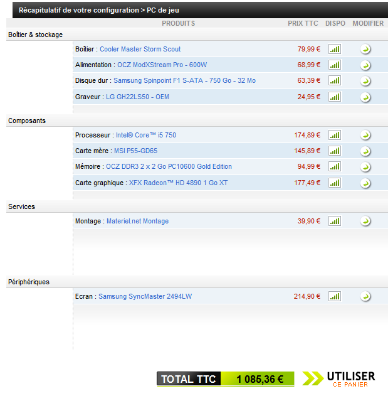Click availability icon for Samsung Spinpoint F1 drive

[x=335, y=81]
